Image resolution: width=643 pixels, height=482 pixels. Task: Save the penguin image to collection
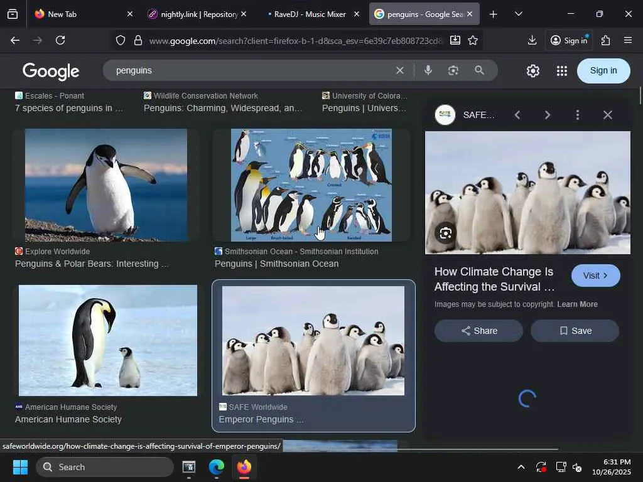[575, 331]
